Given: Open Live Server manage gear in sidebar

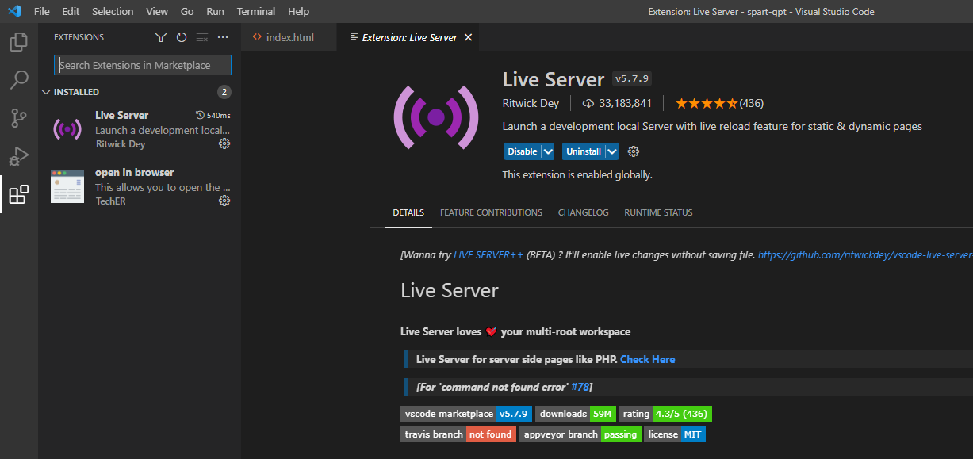Looking at the screenshot, I should [224, 143].
